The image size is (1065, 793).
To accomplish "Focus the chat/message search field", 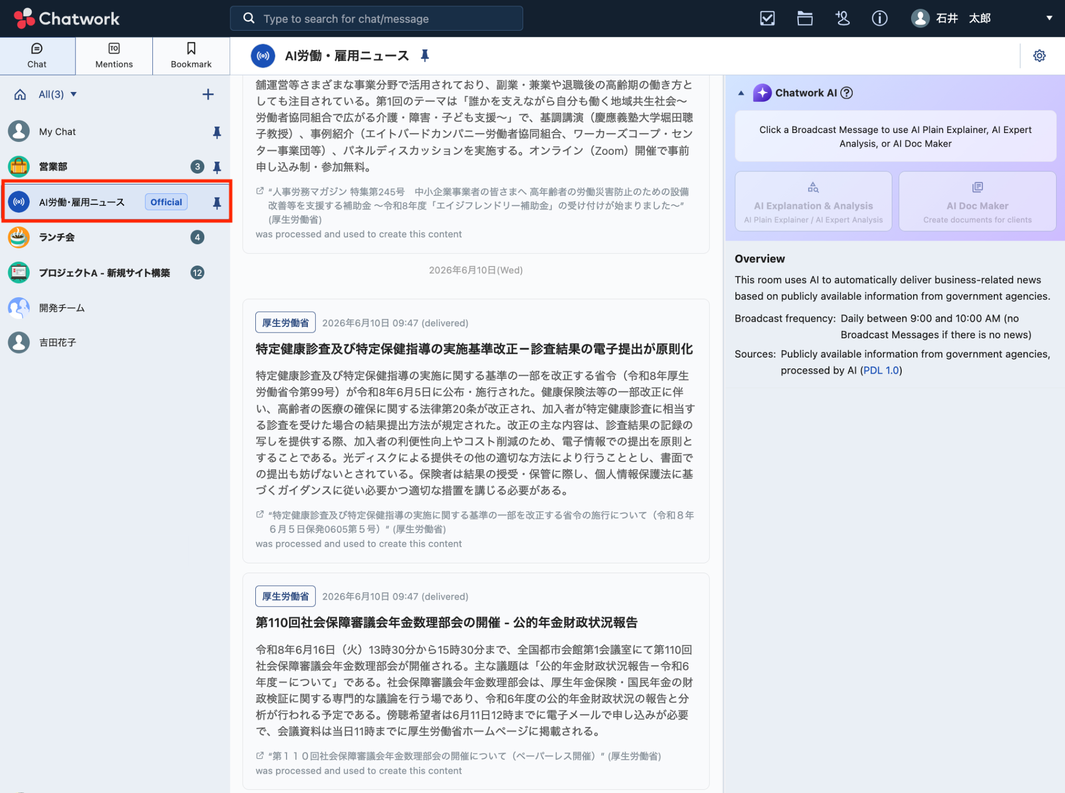I will [x=376, y=19].
